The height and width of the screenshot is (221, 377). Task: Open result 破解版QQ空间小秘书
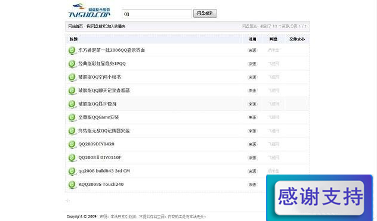pos(100,77)
